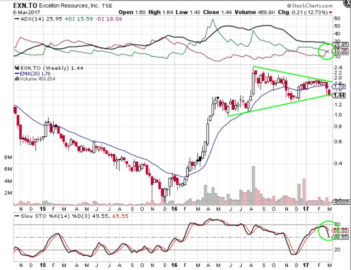Click the 1.70 EMA price tag on axis
This screenshot has width=351, height=270.
(339, 86)
